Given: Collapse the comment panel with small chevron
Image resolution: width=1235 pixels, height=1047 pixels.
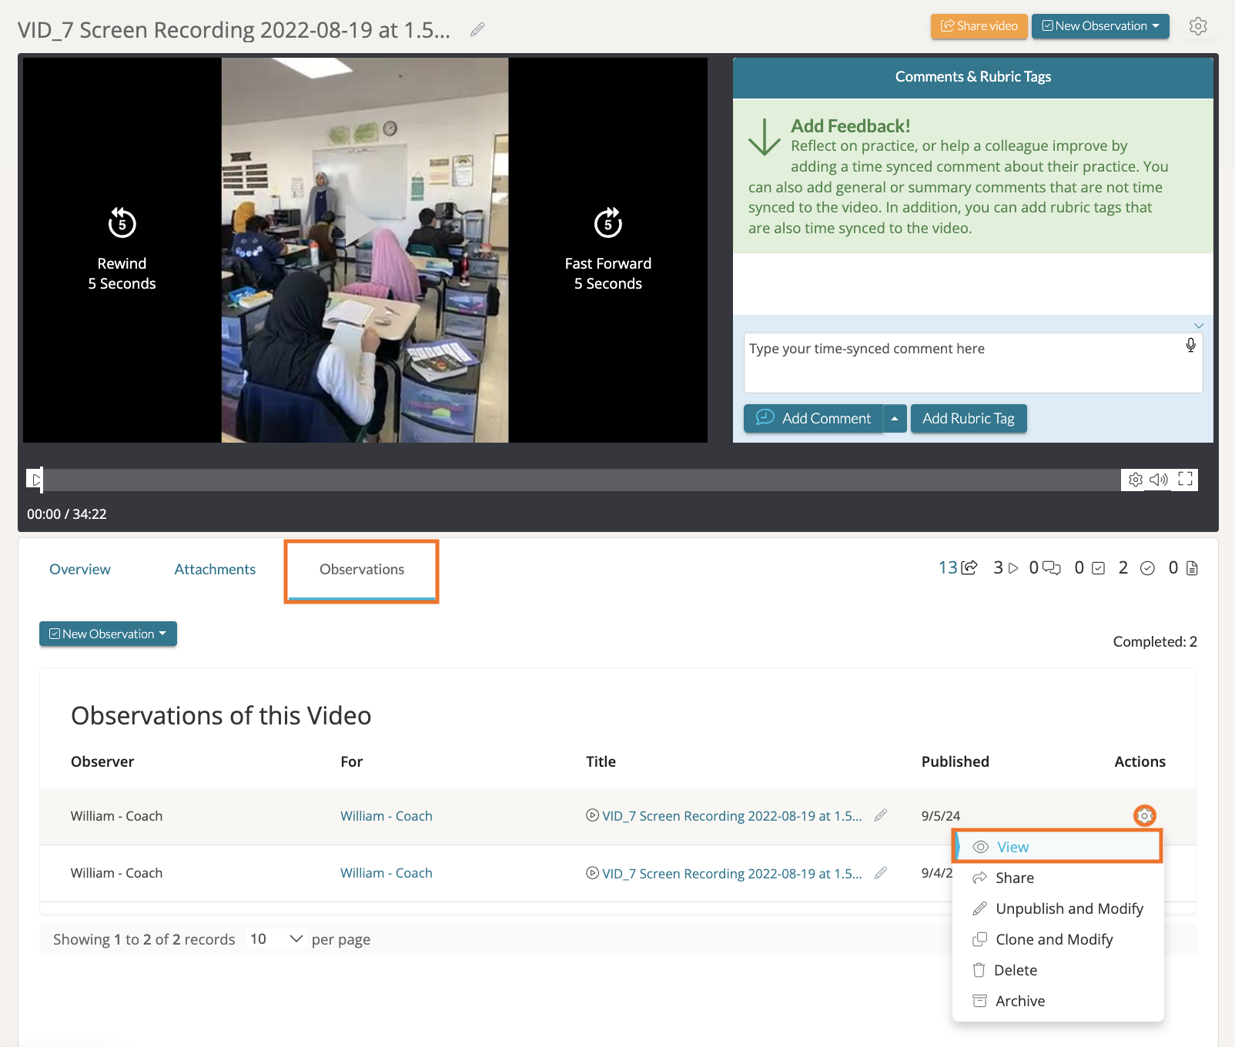Looking at the screenshot, I should coord(1198,326).
